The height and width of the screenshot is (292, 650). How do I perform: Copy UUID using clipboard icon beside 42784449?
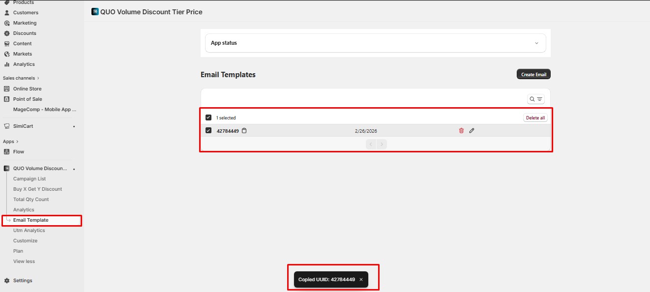point(244,131)
